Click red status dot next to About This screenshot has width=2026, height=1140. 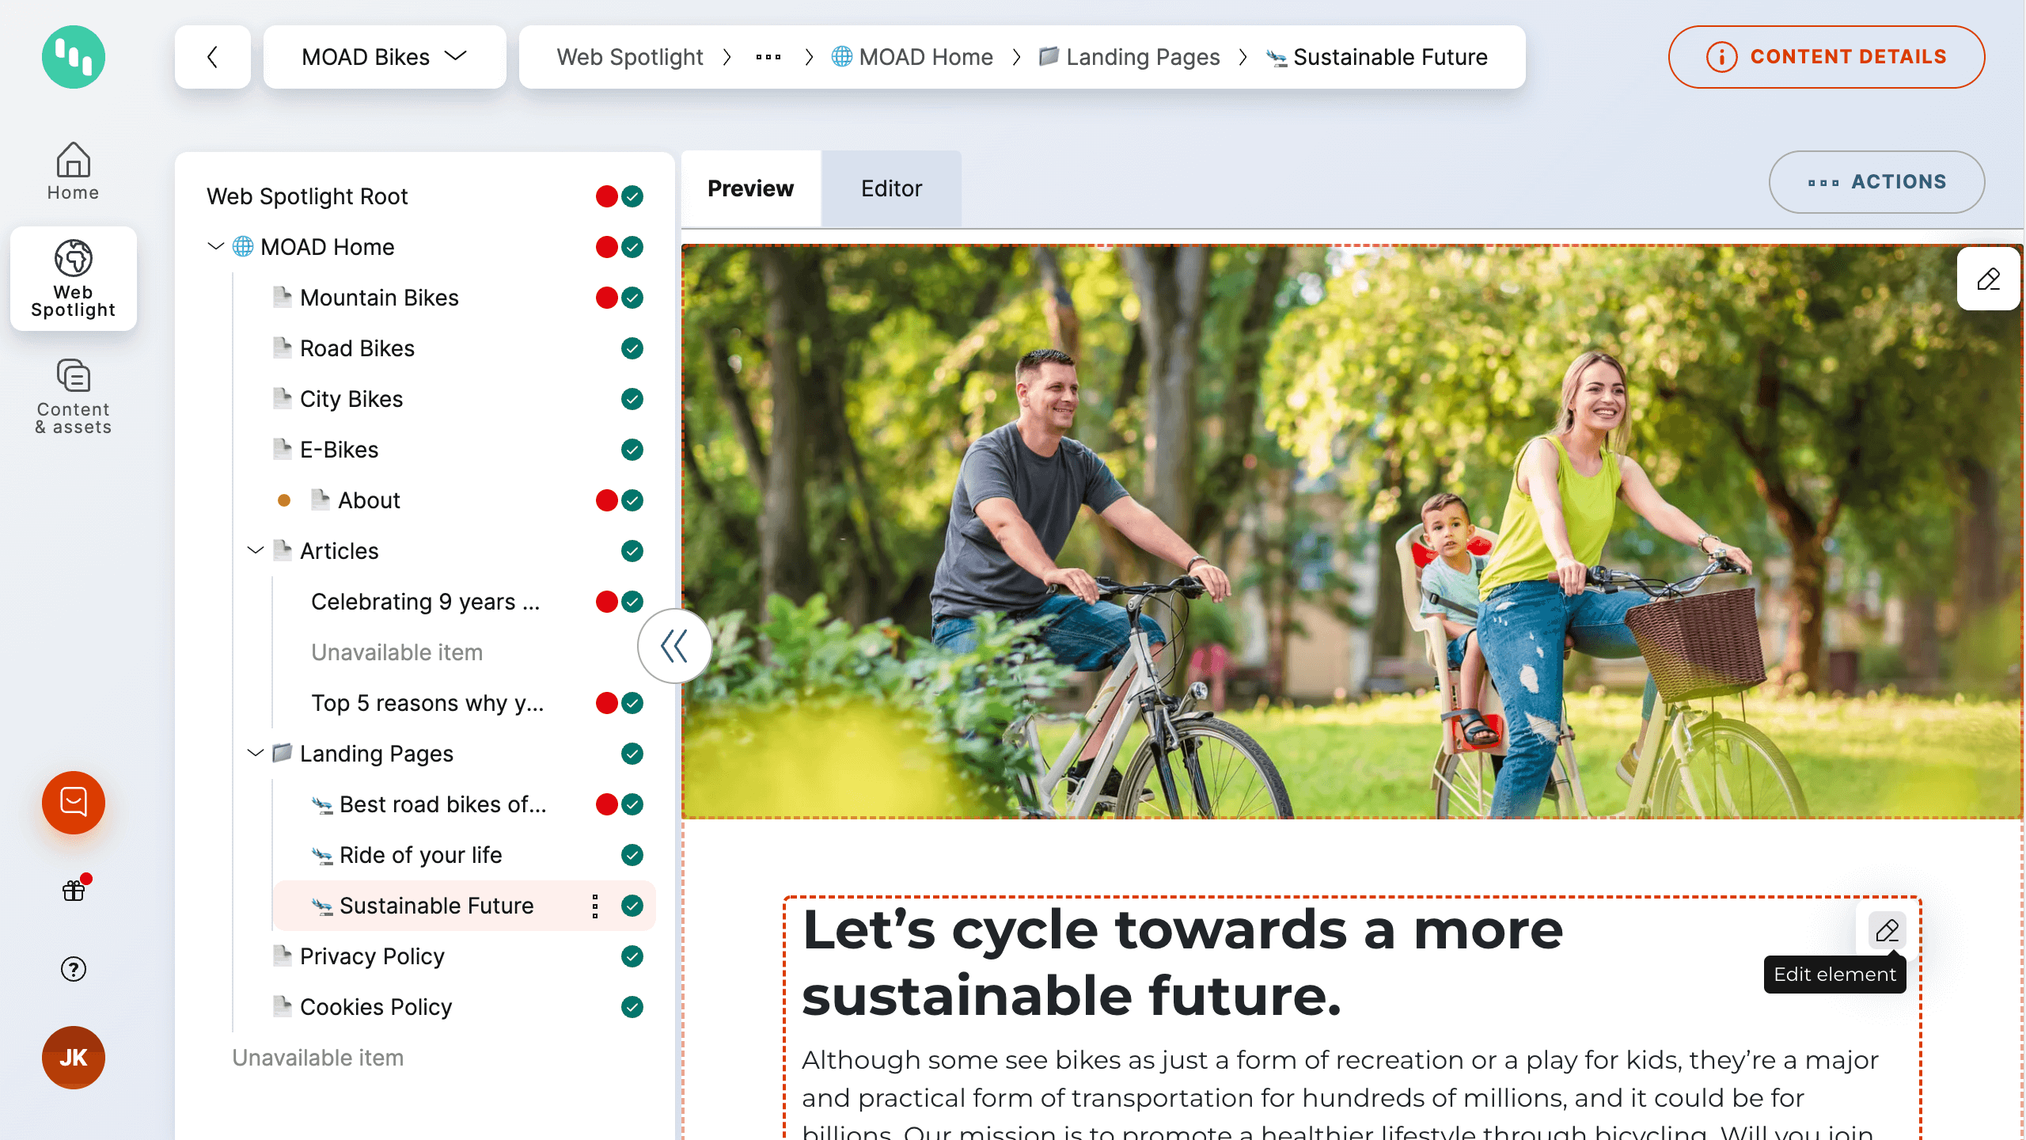point(606,500)
